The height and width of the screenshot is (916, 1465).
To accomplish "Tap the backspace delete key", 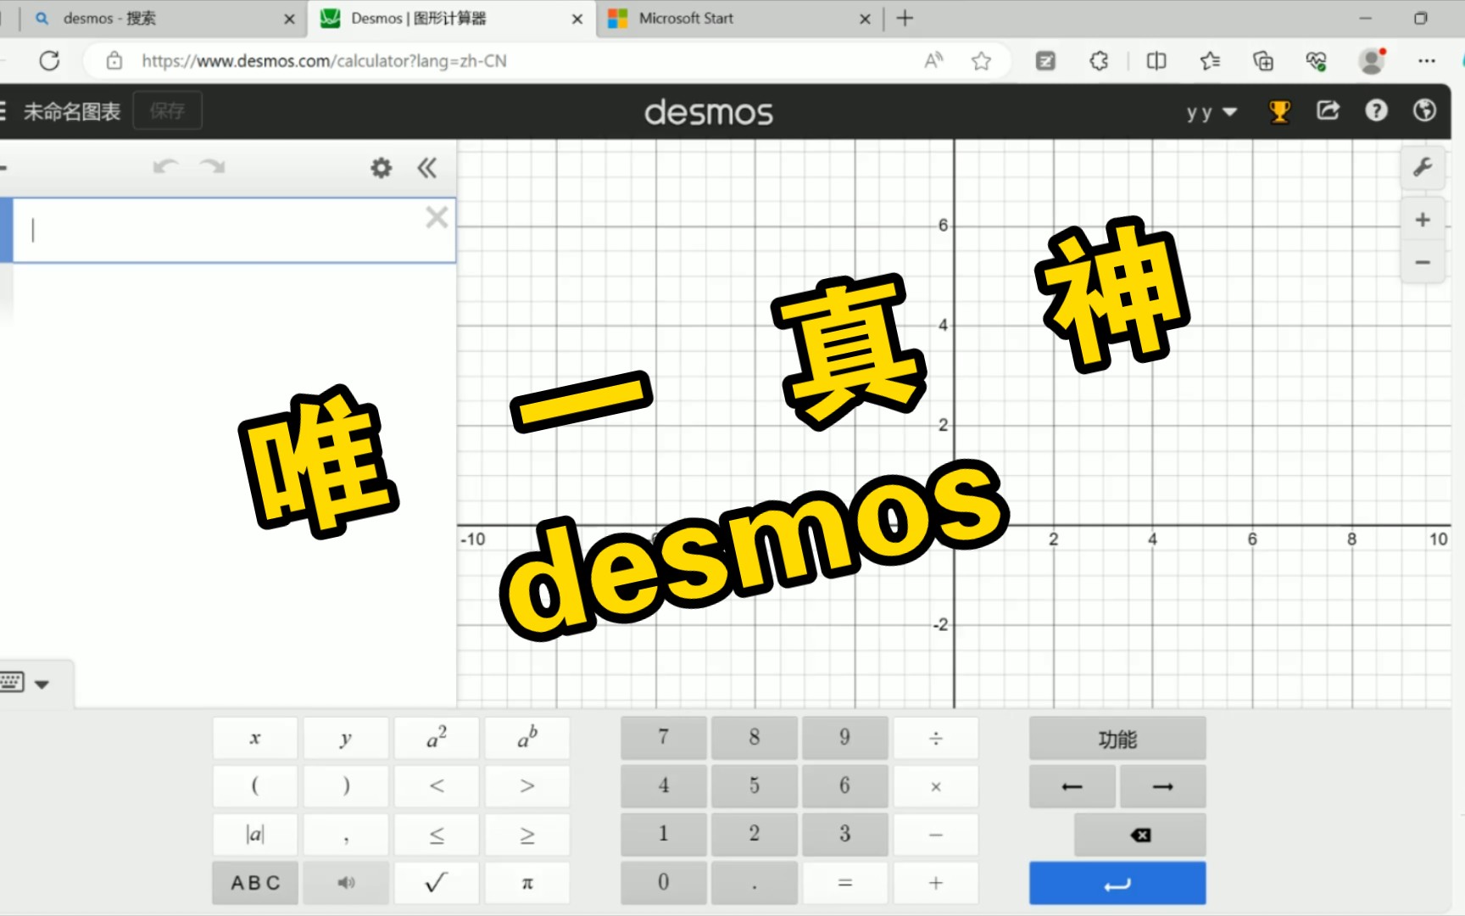I will [1140, 835].
